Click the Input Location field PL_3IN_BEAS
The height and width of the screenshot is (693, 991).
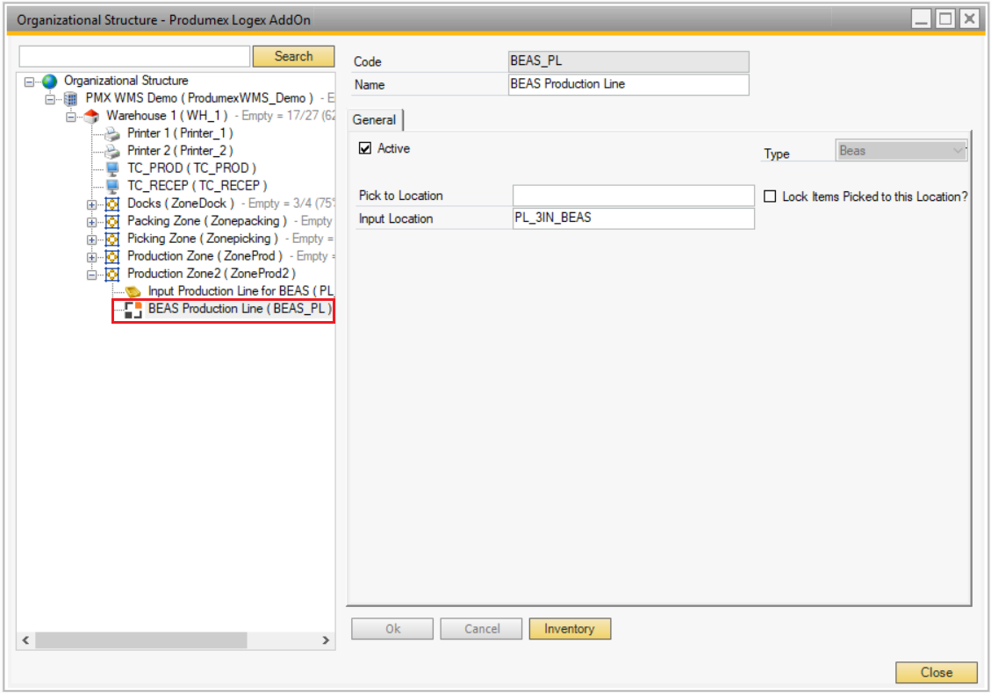[633, 218]
